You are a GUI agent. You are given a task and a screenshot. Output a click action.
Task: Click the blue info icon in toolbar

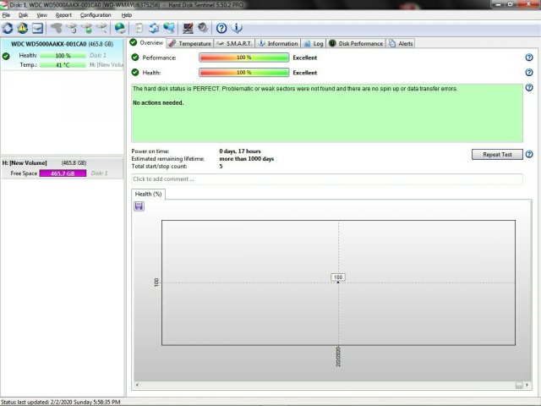point(236,28)
